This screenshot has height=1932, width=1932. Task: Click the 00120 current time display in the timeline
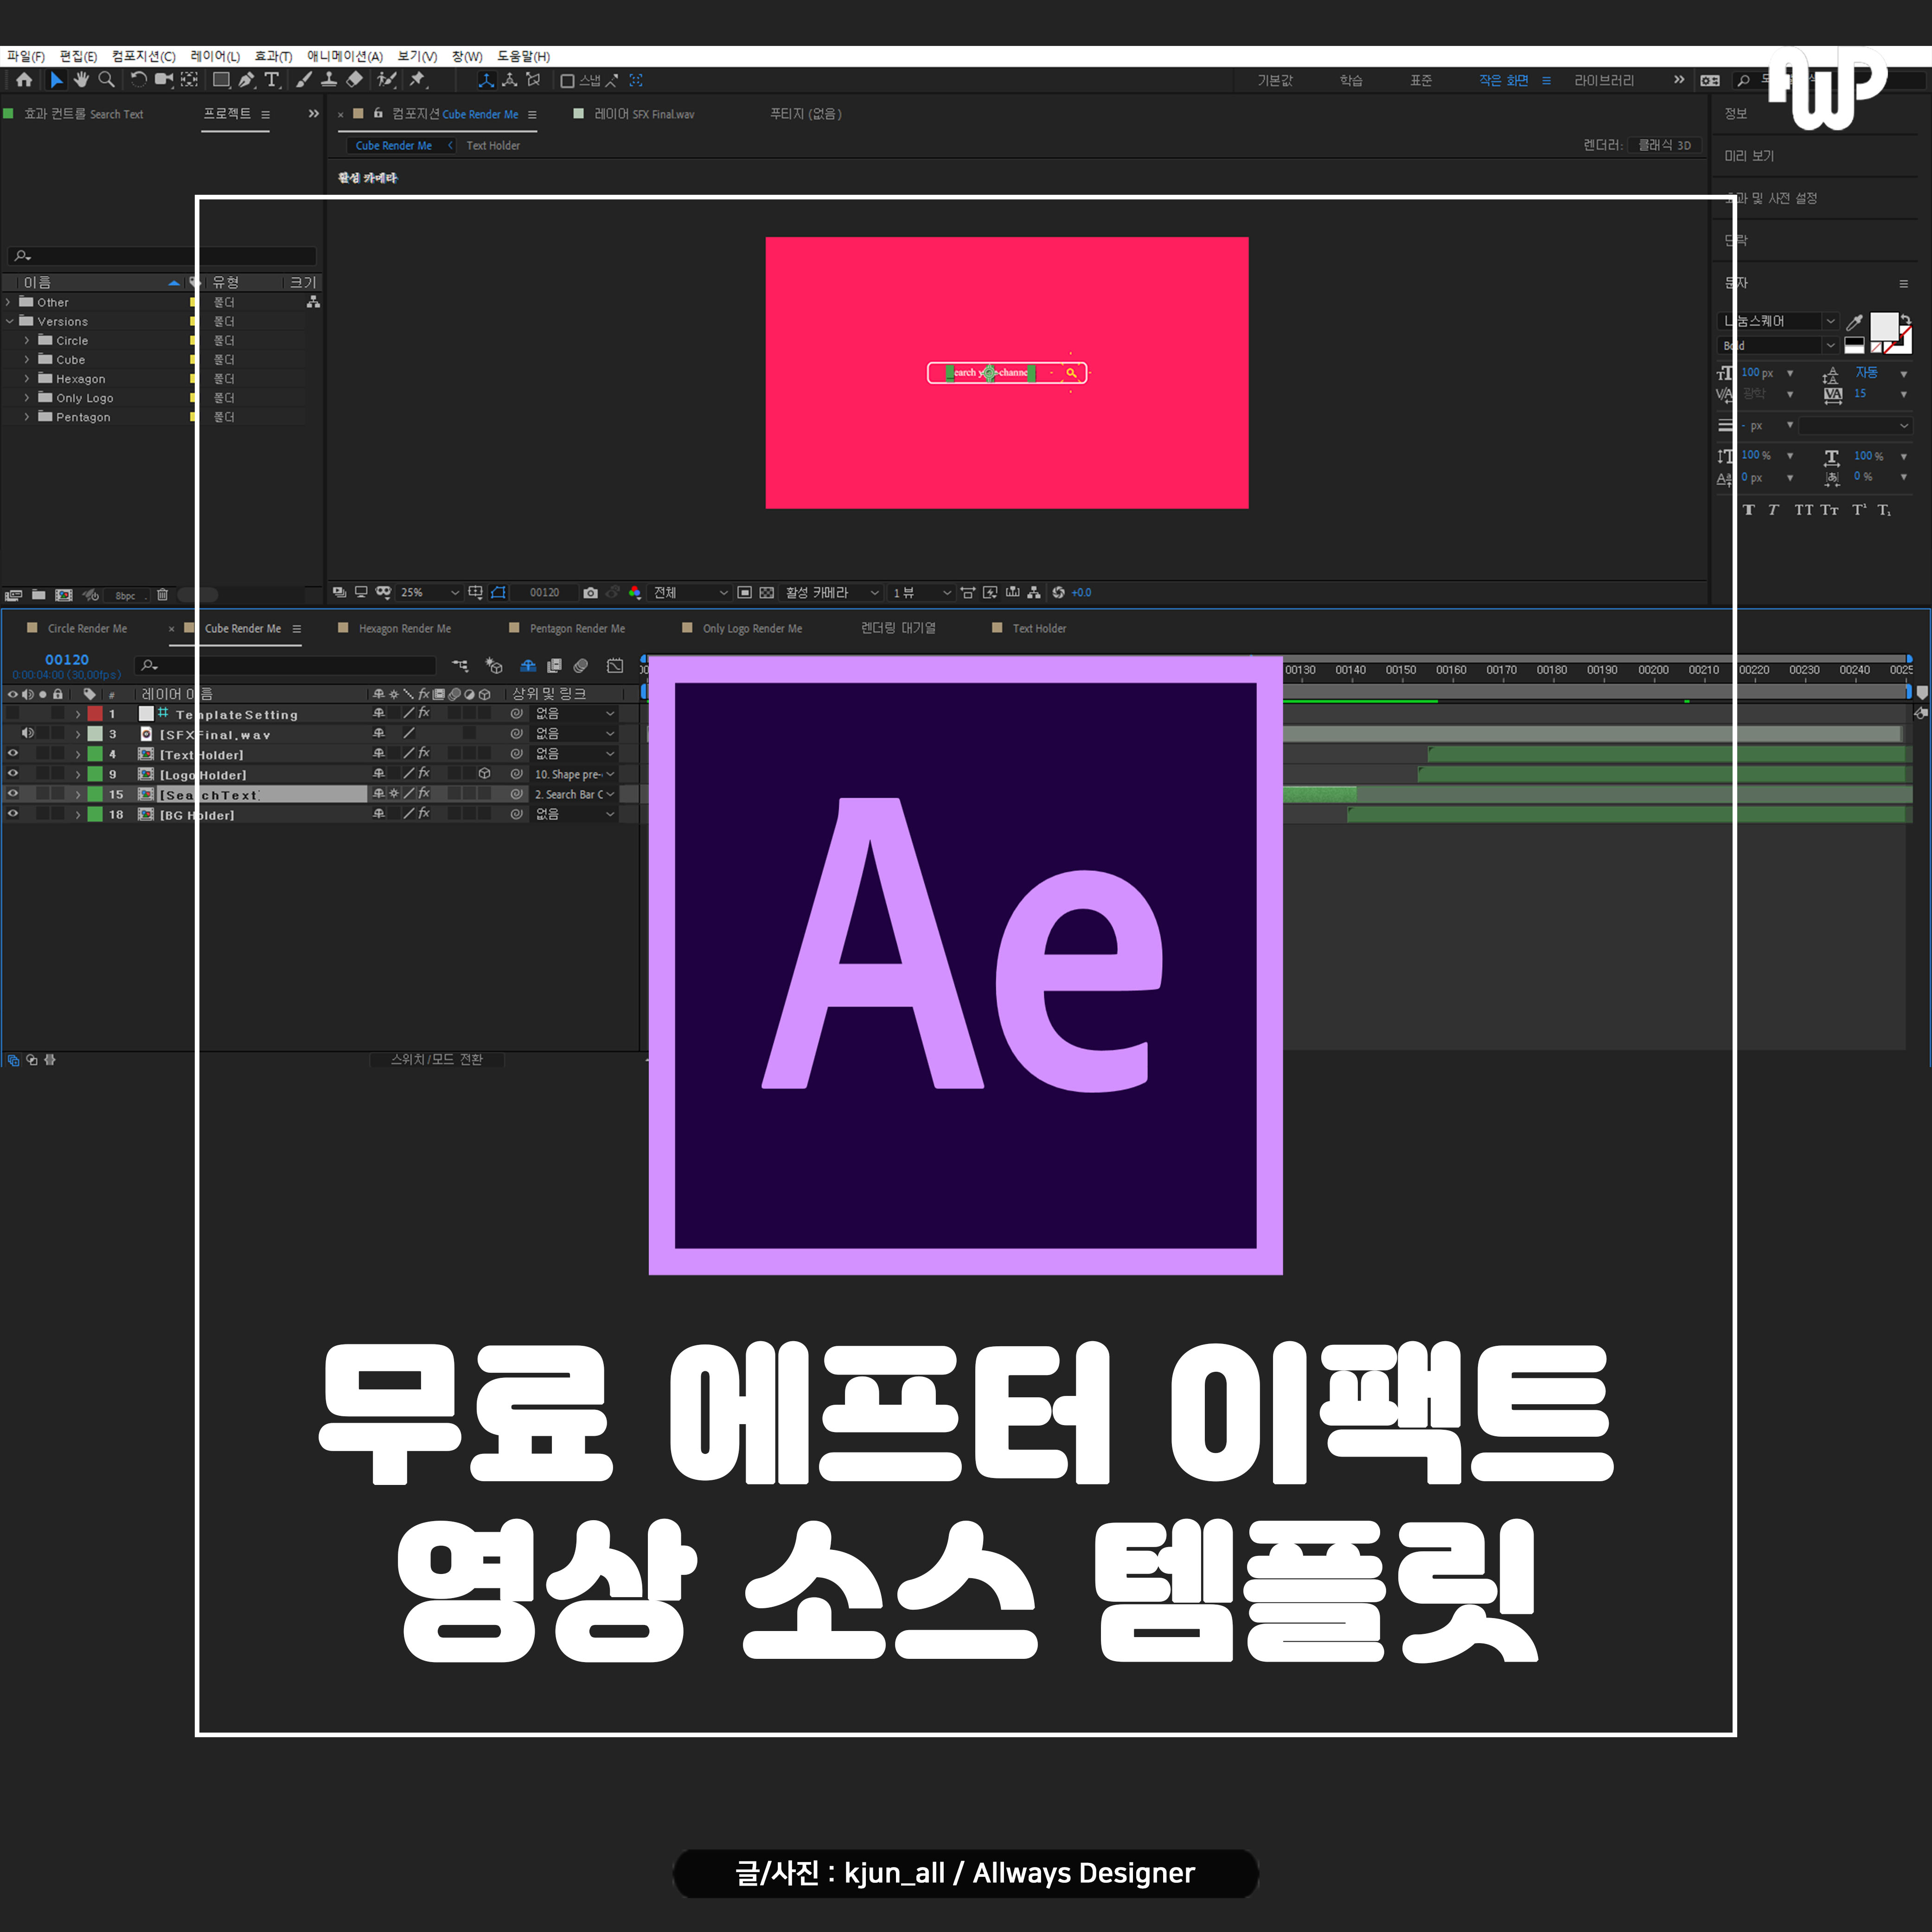67,660
